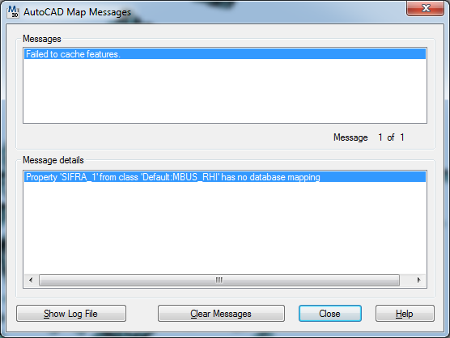Viewport: 450px width, 338px height.
Task: Click the 'Messages' group heading
Action: point(42,39)
